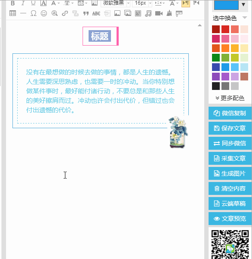
Task: Open the highlight color dropdown arrow
Action: pos(86,3)
